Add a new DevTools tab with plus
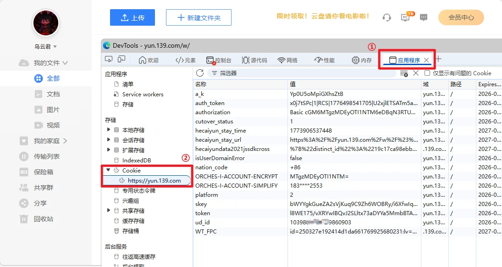Screen dimensions: 502x267 pyautogui.click(x=439, y=59)
